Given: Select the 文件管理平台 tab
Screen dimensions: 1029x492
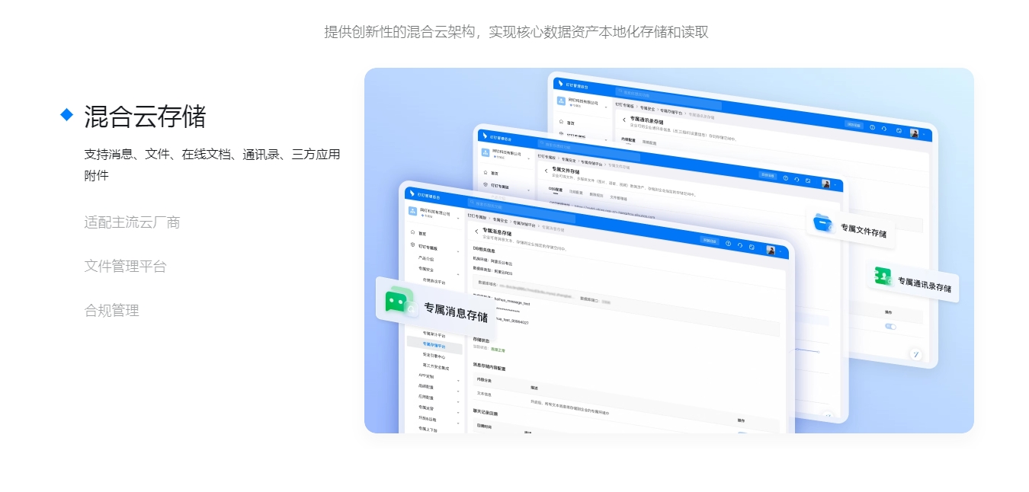Looking at the screenshot, I should 125,267.
